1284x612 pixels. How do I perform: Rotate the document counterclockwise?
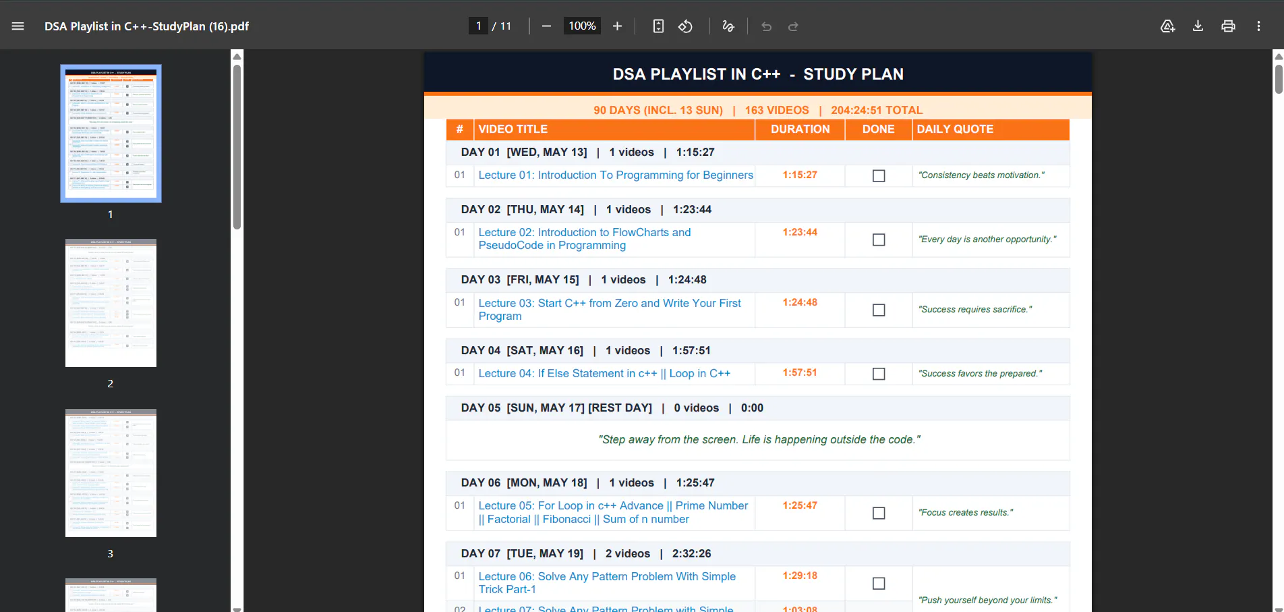pos(685,26)
